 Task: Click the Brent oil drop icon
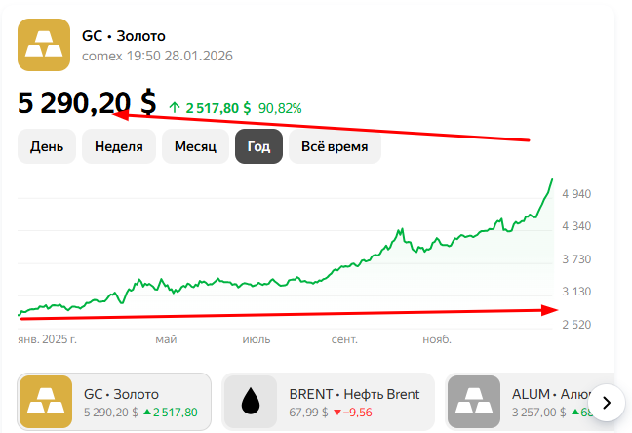coord(251,402)
